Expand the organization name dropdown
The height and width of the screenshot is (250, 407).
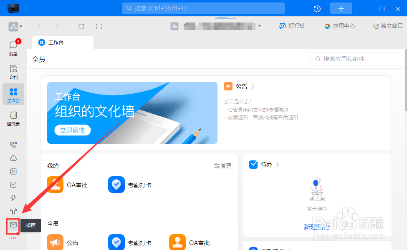[x=260, y=26]
